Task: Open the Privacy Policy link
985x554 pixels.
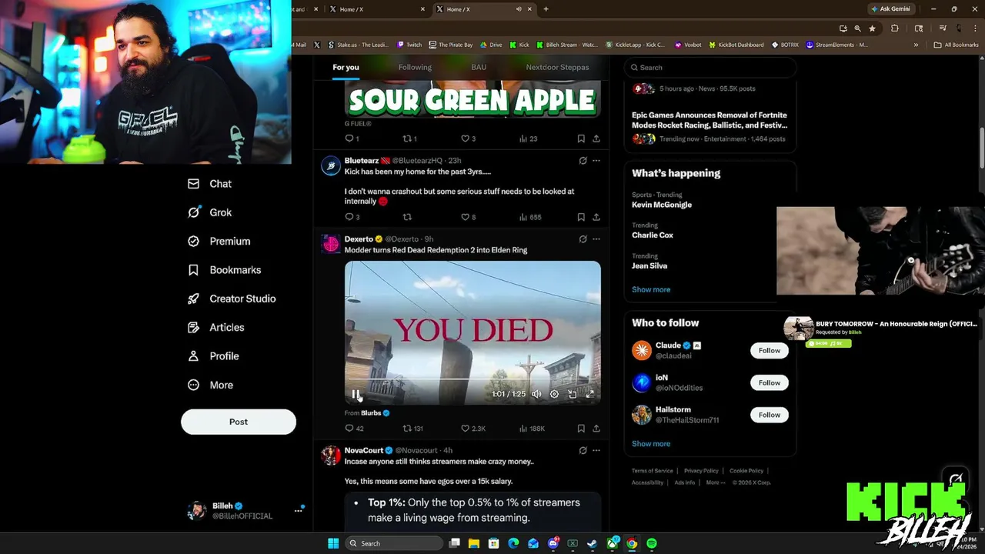Action: [x=701, y=471]
